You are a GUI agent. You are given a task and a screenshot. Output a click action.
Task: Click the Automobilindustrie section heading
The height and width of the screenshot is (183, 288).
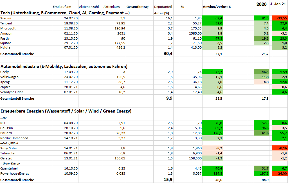pyautogui.click(x=64, y=66)
